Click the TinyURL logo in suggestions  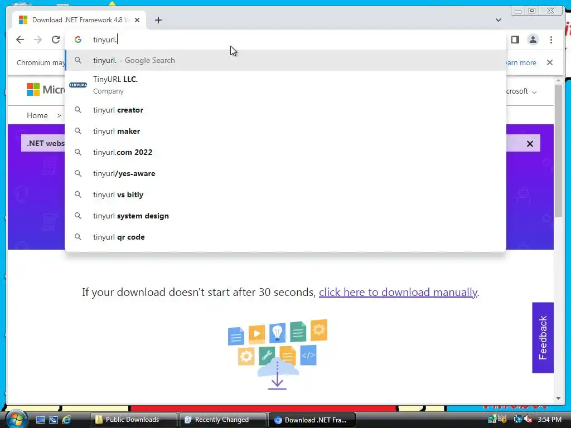78,85
